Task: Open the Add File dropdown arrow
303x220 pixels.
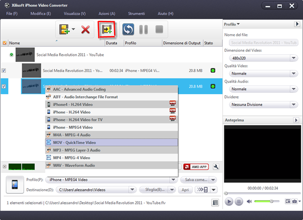Action: coord(73,29)
